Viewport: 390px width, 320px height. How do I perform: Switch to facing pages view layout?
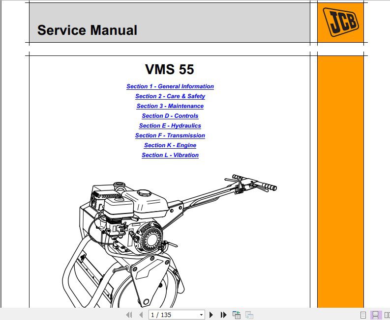(387, 315)
